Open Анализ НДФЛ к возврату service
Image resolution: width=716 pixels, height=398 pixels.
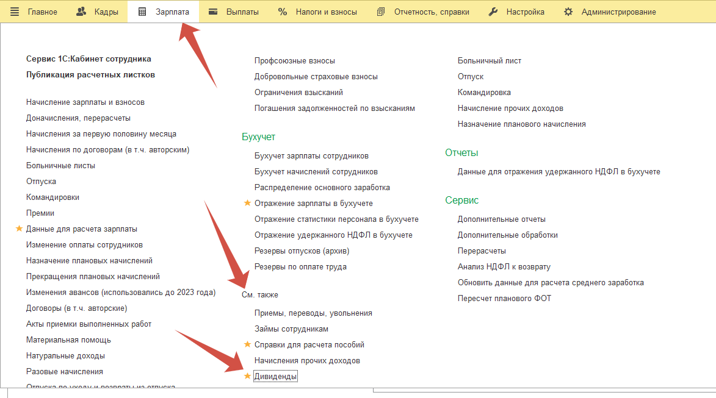[x=504, y=267]
